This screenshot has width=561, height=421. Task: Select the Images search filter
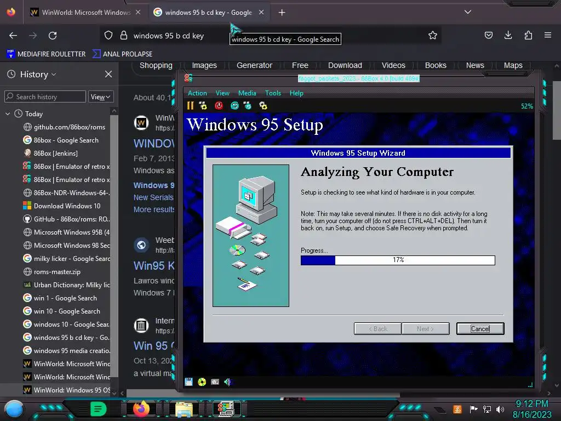204,66
